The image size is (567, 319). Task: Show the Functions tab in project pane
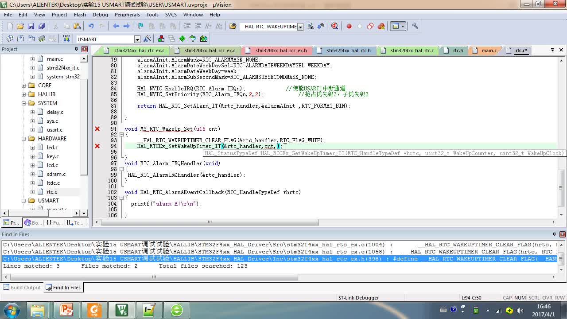pyautogui.click(x=54, y=223)
